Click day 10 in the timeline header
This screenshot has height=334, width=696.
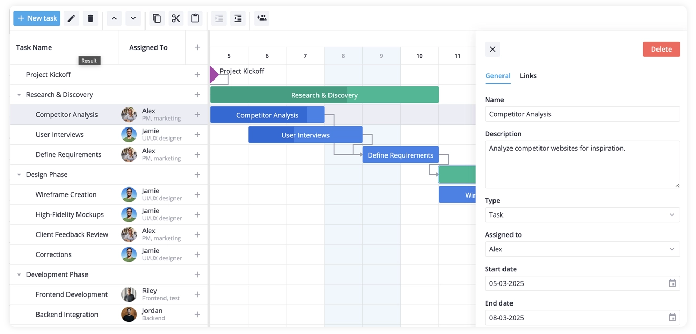pos(419,56)
